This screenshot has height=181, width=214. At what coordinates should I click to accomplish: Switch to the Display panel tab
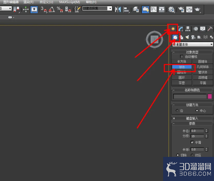203,29
